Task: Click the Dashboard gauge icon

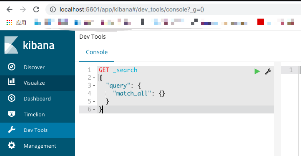Action: pyautogui.click(x=12, y=98)
